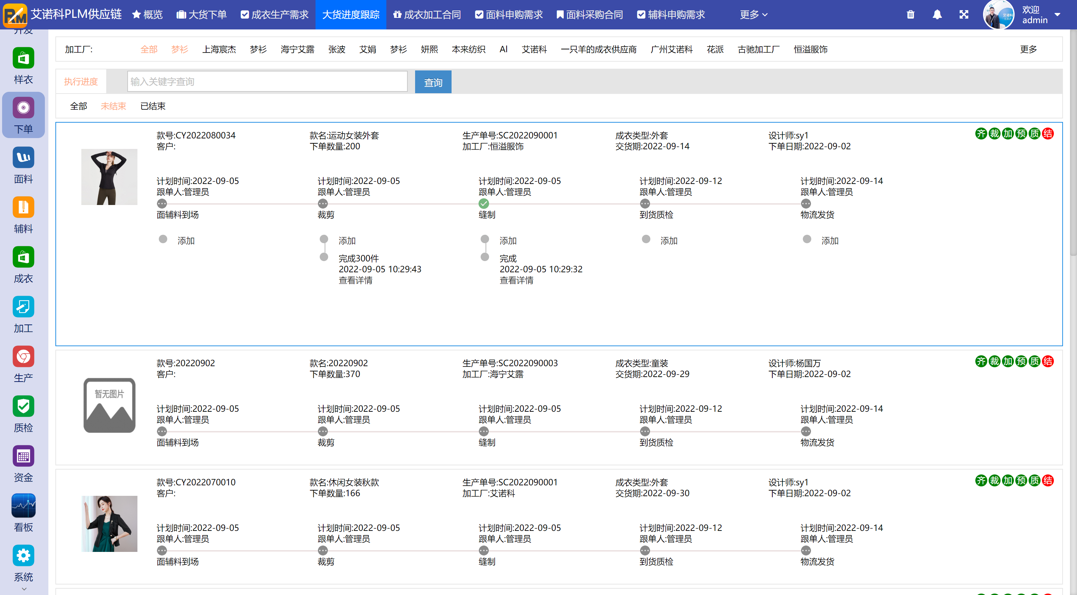Open 查看详情 under 完成300件 record
Viewport: 1077px width, 595px height.
355,280
